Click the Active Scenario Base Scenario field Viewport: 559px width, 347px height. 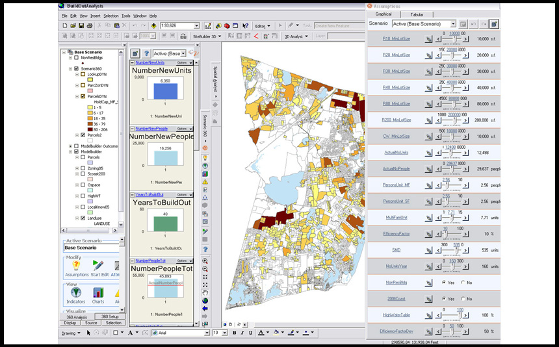[91, 248]
